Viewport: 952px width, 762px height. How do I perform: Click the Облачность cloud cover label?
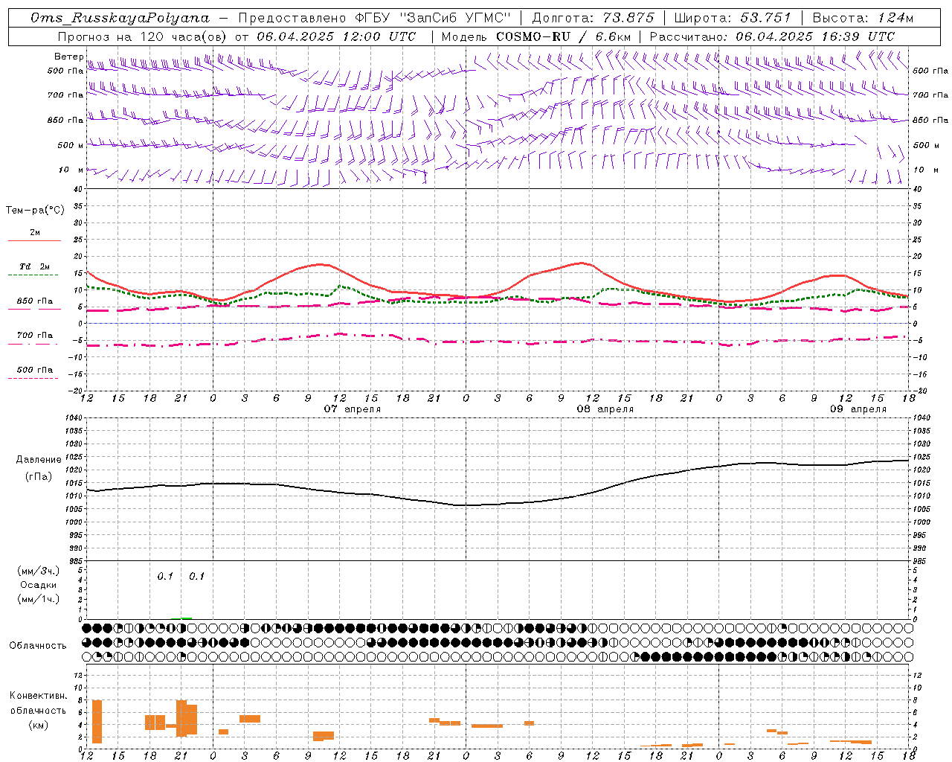(38, 645)
